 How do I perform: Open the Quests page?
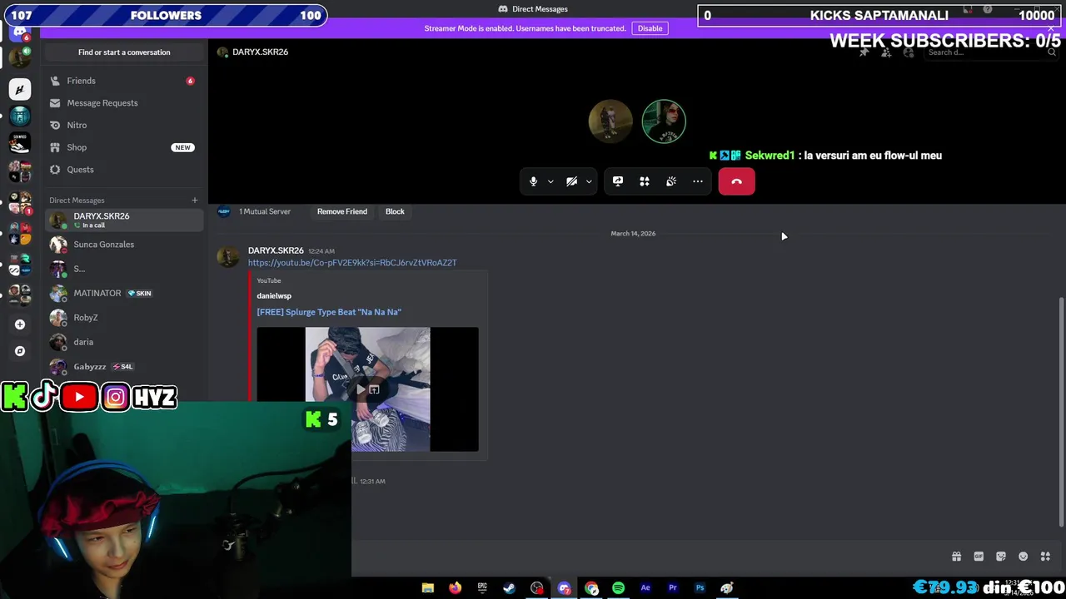124,170
